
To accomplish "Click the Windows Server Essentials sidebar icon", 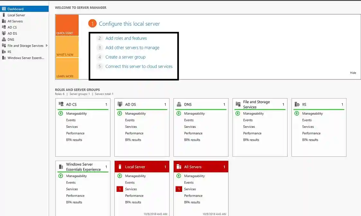I will [4, 58].
